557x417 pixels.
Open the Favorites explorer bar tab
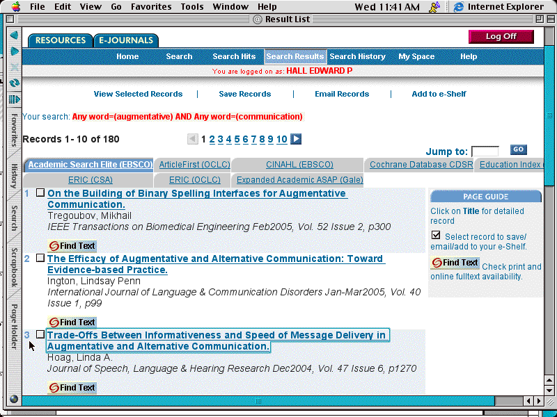coord(14,130)
